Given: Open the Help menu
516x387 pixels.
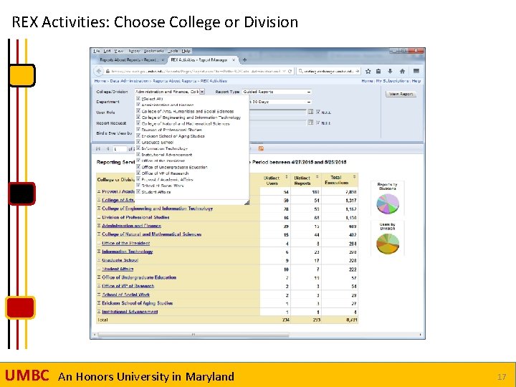Looking at the screenshot, I should (186, 51).
